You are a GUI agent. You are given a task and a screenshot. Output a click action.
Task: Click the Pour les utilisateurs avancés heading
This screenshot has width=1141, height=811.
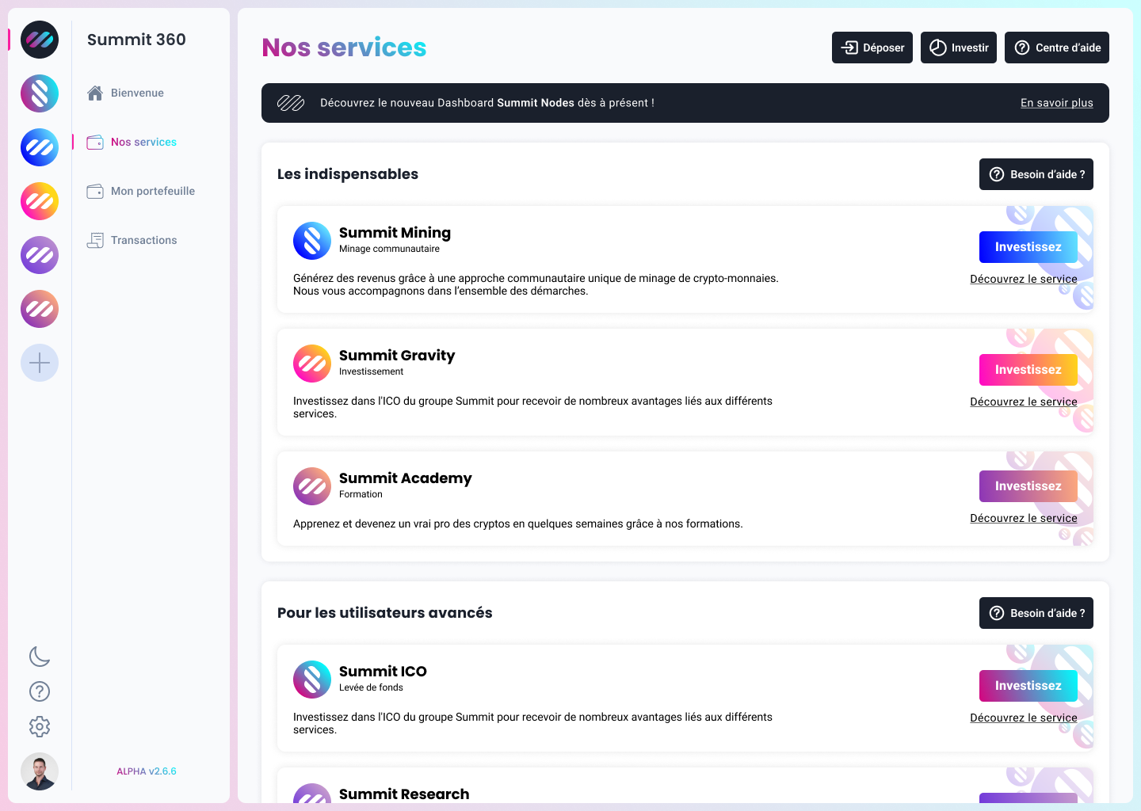coord(385,613)
